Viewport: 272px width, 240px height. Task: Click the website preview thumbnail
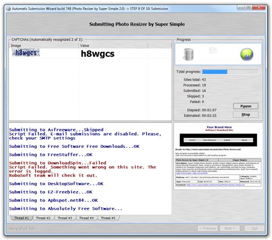[218, 156]
